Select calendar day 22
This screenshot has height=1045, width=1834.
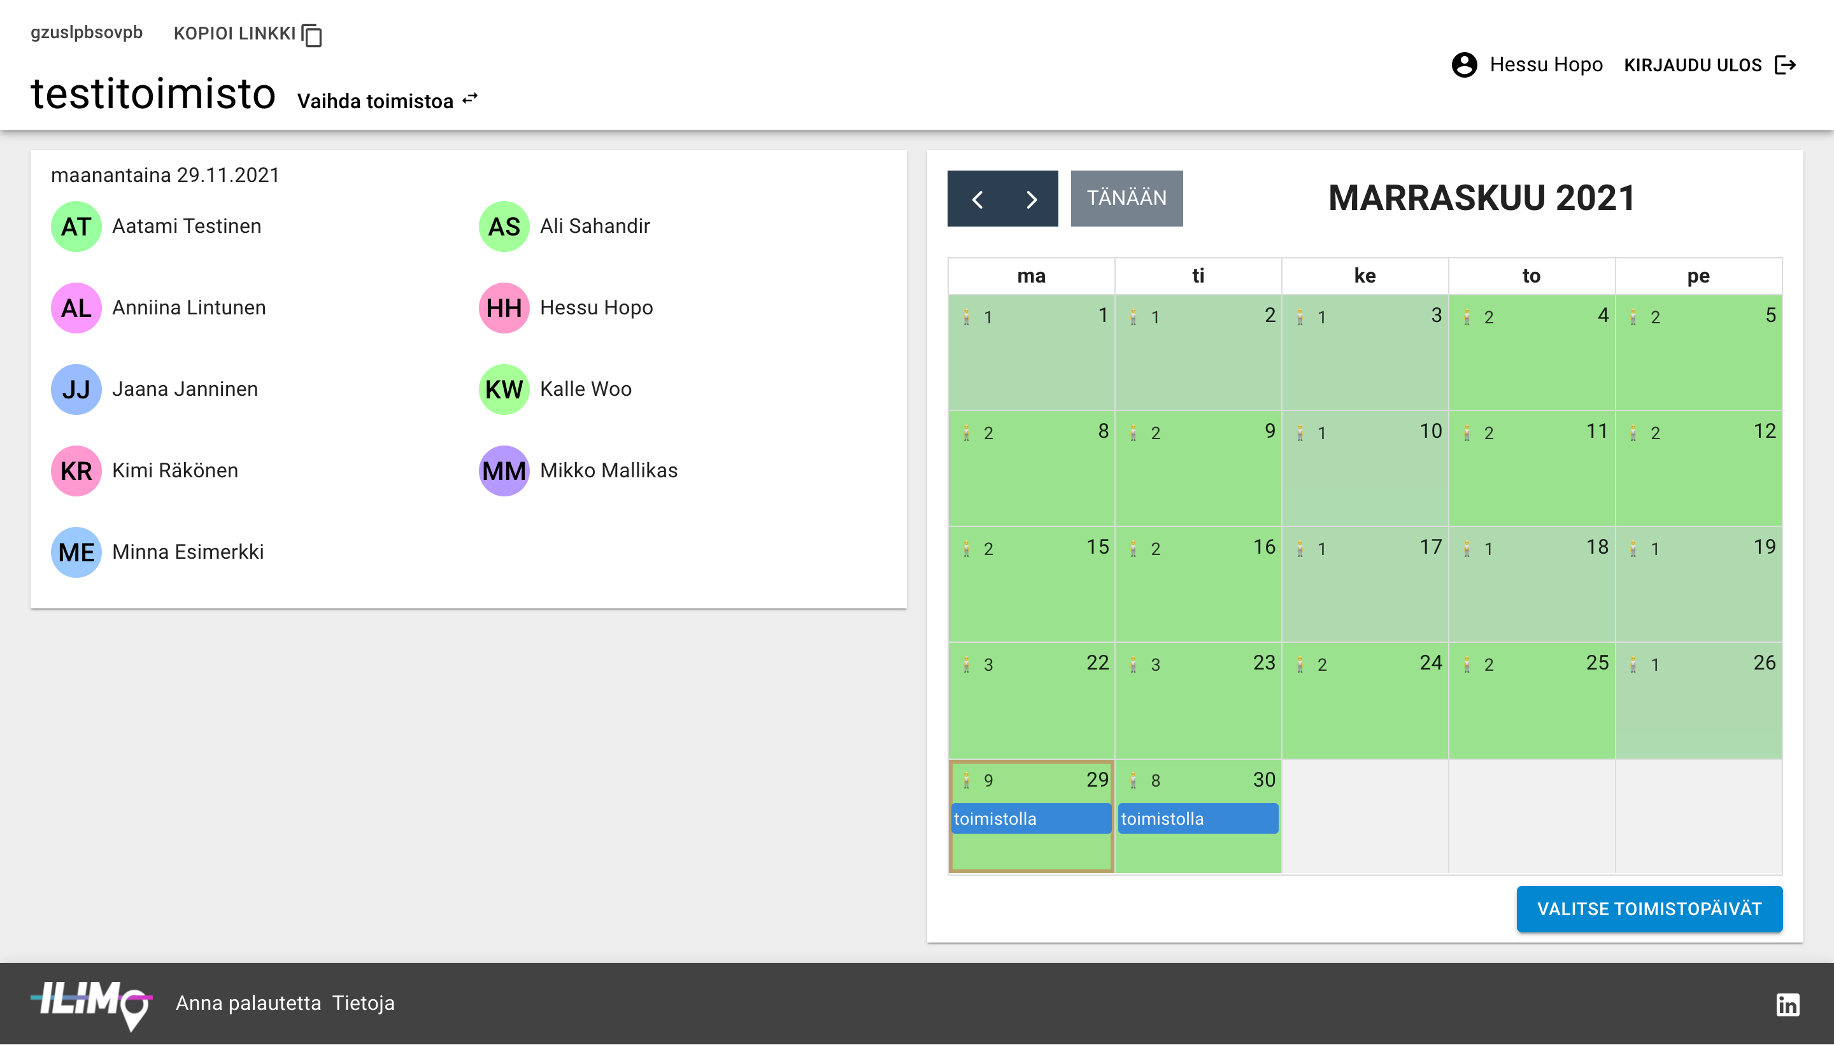(1031, 707)
